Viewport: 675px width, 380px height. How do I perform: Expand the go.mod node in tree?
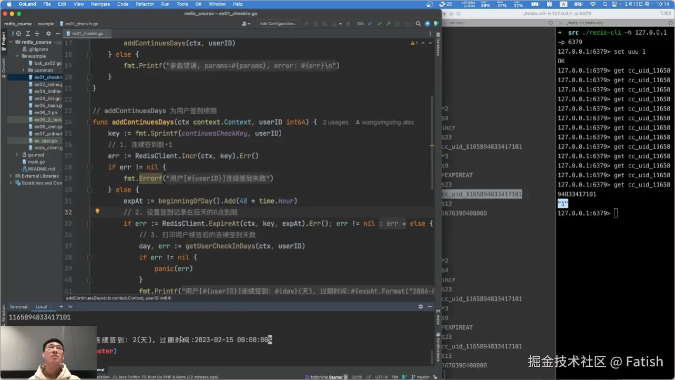(x=17, y=155)
